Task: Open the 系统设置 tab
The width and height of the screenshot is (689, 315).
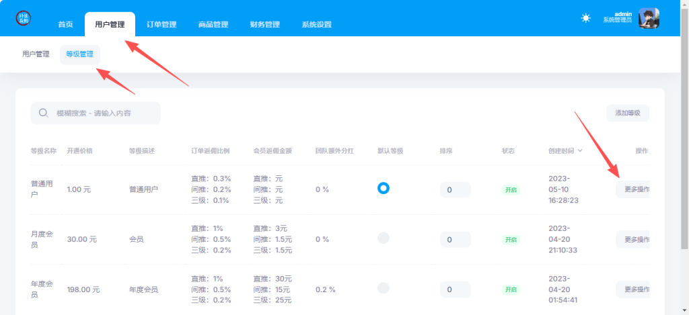Action: [316, 25]
